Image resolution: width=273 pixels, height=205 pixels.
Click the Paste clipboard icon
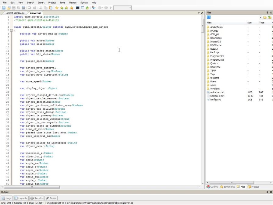[x=51, y=8]
